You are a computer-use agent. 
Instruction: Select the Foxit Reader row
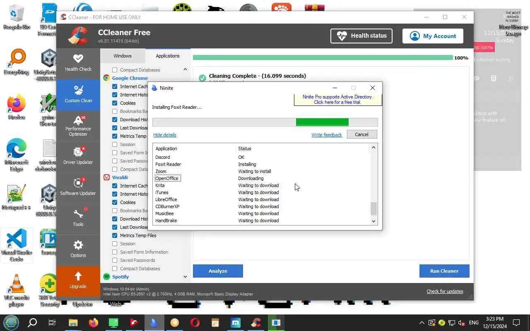262,164
